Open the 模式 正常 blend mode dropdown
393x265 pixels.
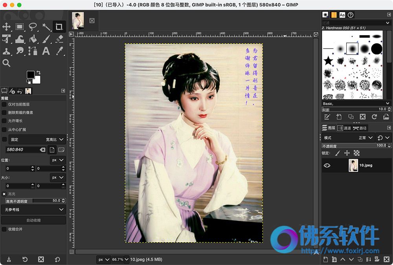point(349,138)
